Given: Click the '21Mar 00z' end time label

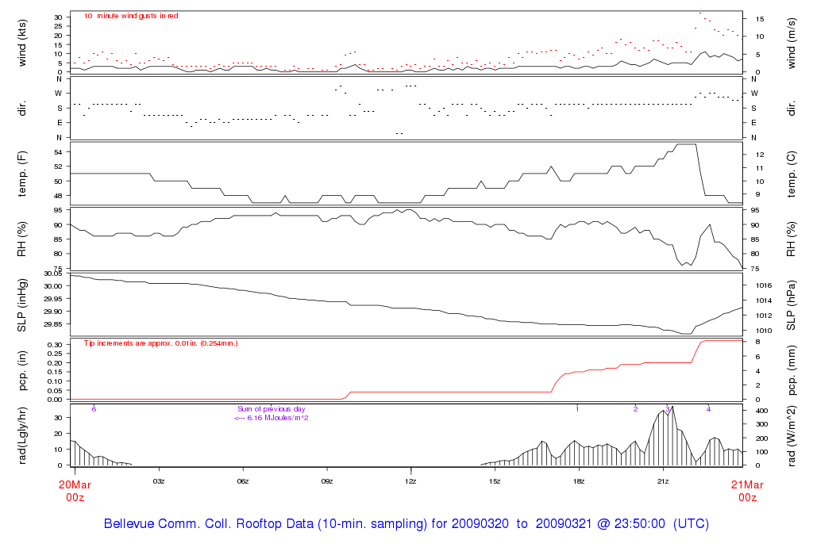Looking at the screenshot, I should pos(747,491).
